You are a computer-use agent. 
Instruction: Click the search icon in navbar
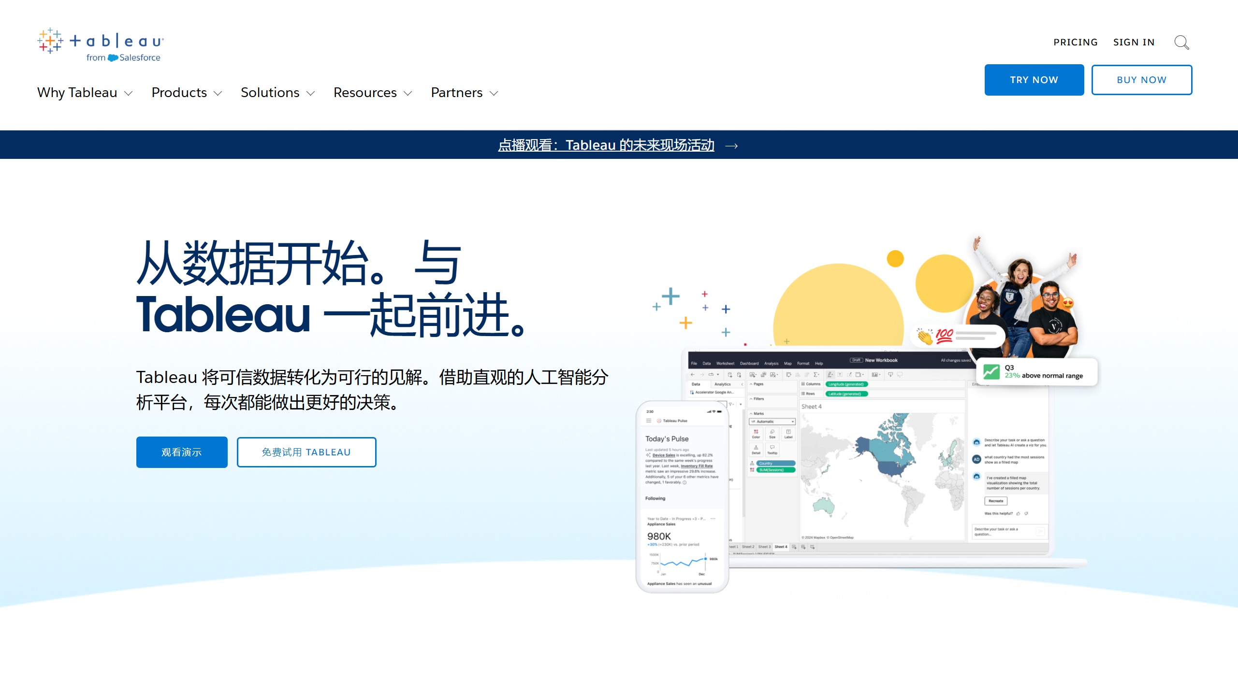1182,42
